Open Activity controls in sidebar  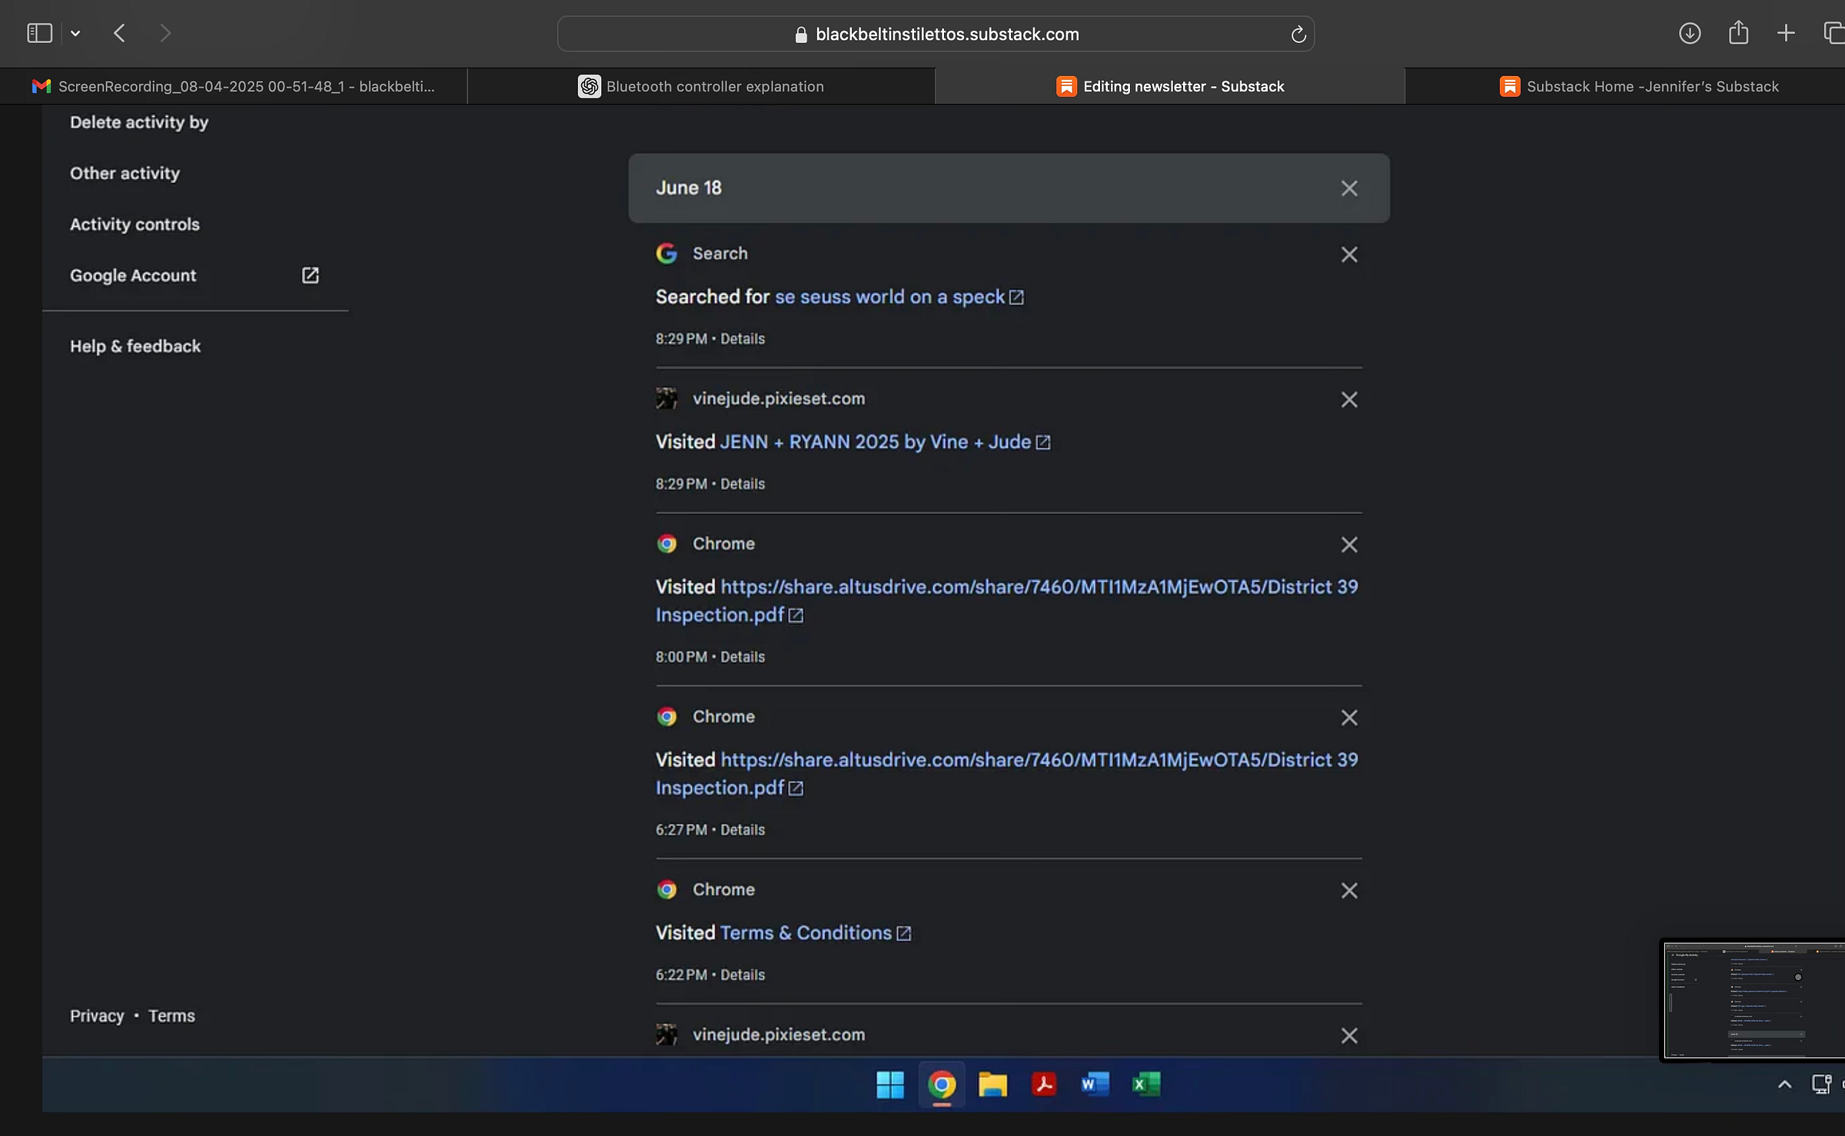pyautogui.click(x=135, y=224)
